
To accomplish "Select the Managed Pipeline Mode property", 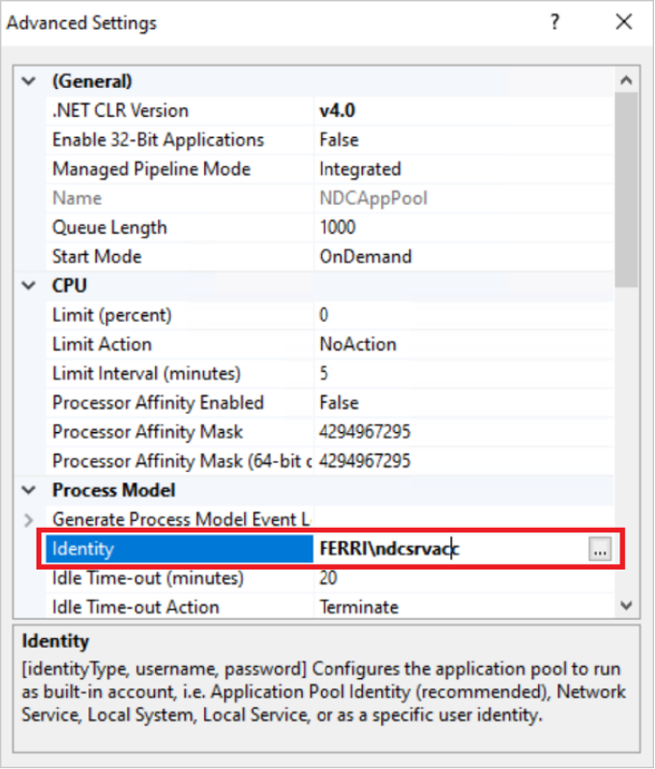I will [x=151, y=169].
